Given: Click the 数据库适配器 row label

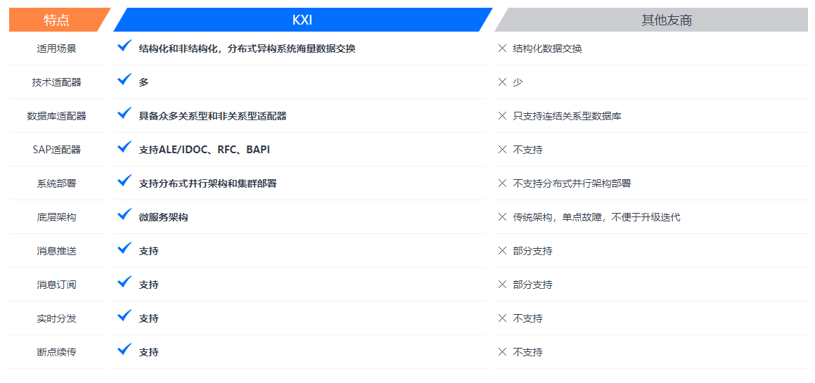Looking at the screenshot, I should [x=57, y=116].
